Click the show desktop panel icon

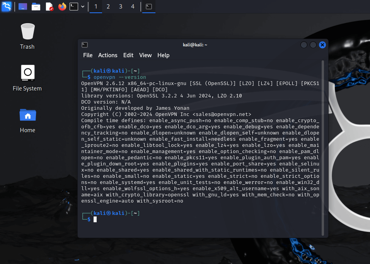tap(23, 7)
